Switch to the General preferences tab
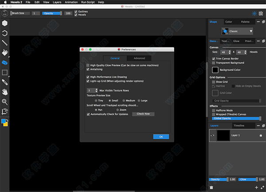266x192 pixels. (x=115, y=58)
